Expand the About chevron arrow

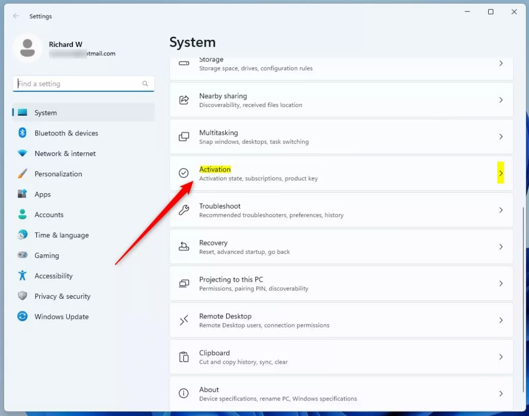point(501,394)
